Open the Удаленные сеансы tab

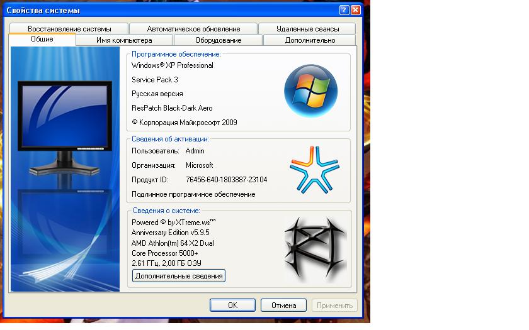(307, 29)
